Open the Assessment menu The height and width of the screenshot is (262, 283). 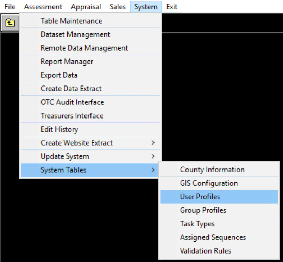(43, 6)
